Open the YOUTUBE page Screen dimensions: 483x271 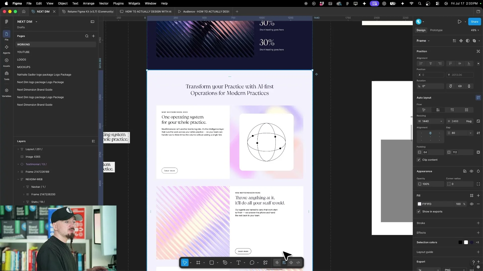coord(23,52)
